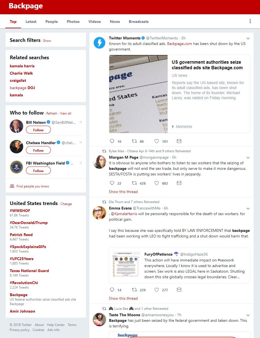Follow FBI Washington Field account
The height and width of the screenshot is (338, 260).
point(38,171)
